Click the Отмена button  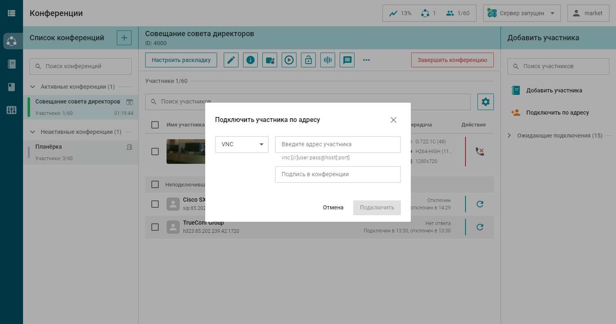pyautogui.click(x=333, y=207)
